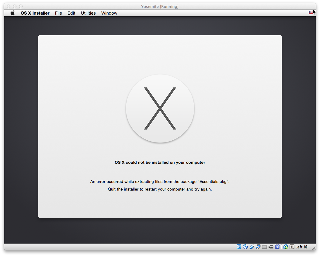Click the optical disc status icon
This screenshot has width=320, height=256.
pos(245,247)
